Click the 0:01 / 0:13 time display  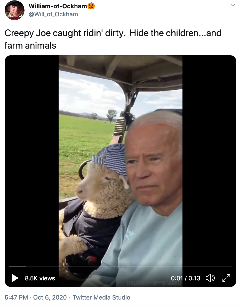[x=186, y=278]
